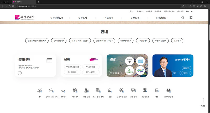
Task: Expand 시민참여 + pill
Action: click(x=143, y=41)
